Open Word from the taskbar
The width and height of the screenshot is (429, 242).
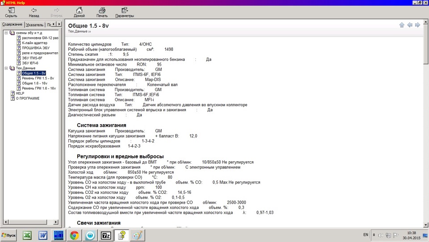43,235
